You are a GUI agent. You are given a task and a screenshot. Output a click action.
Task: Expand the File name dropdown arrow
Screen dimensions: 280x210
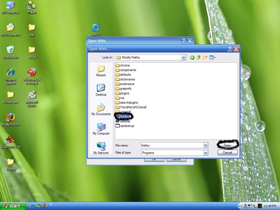[205, 145]
